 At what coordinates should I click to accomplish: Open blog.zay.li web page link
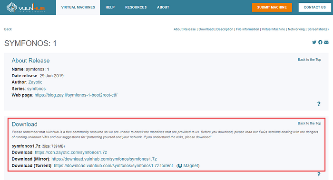[x=76, y=95]
